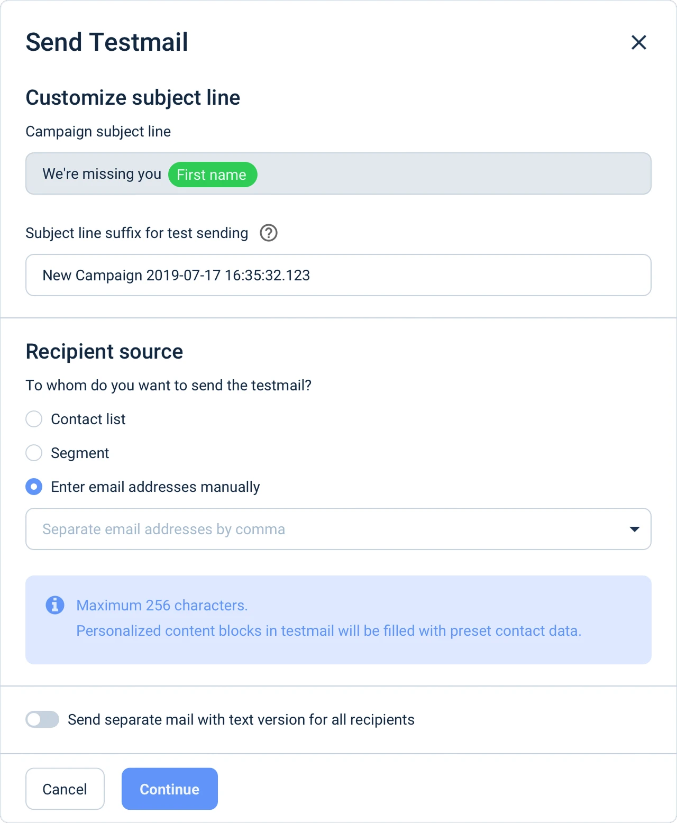
Task: Click the Separate email addresses by comma field
Action: [x=317, y=529]
